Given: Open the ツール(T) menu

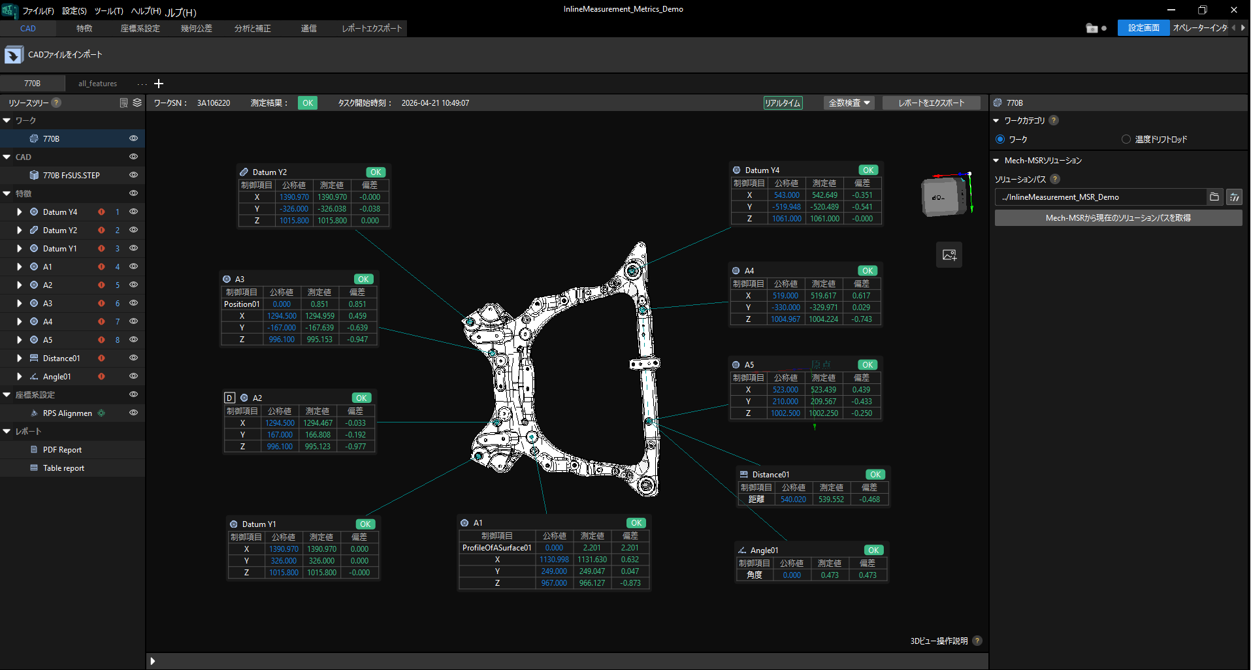Looking at the screenshot, I should (x=108, y=11).
